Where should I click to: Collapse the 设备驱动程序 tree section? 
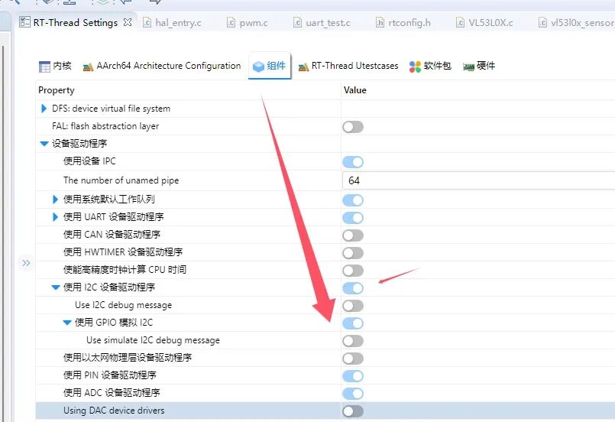pyautogui.click(x=44, y=144)
